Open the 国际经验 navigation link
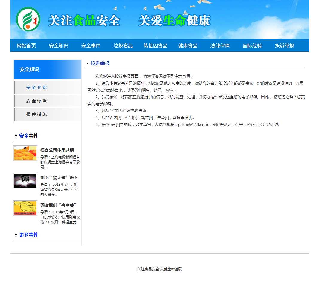This screenshot has width=319, height=288. pos(252,45)
